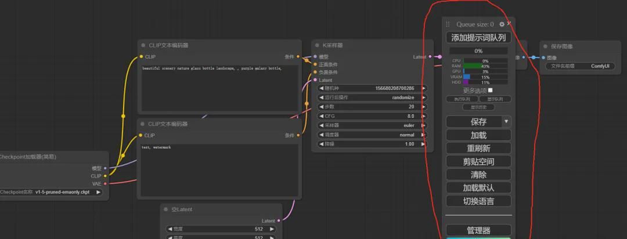Click the 图像 input socket on 保存图像
The height and width of the screenshot is (239, 627).
(543, 57)
